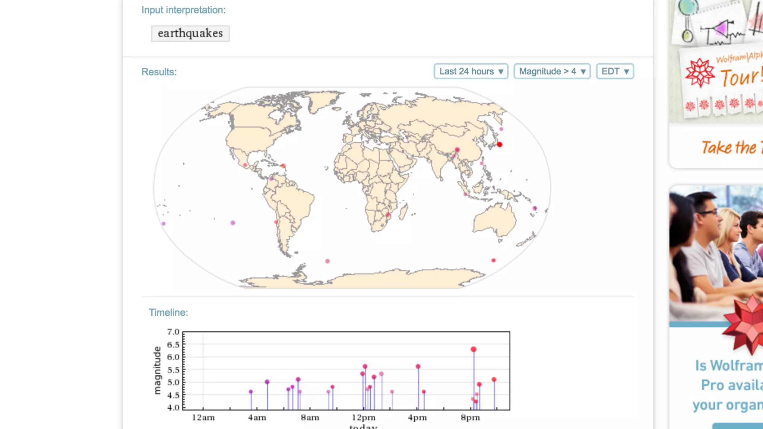Select the purple dot in the South Pacific
This screenshot has width=763, height=429.
tap(233, 223)
